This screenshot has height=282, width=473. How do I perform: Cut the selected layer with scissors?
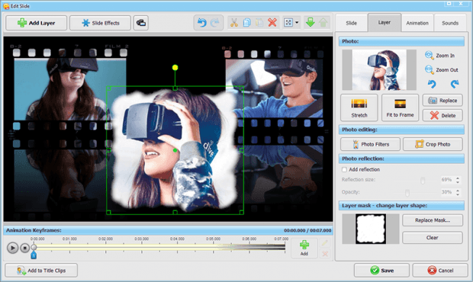(x=233, y=23)
